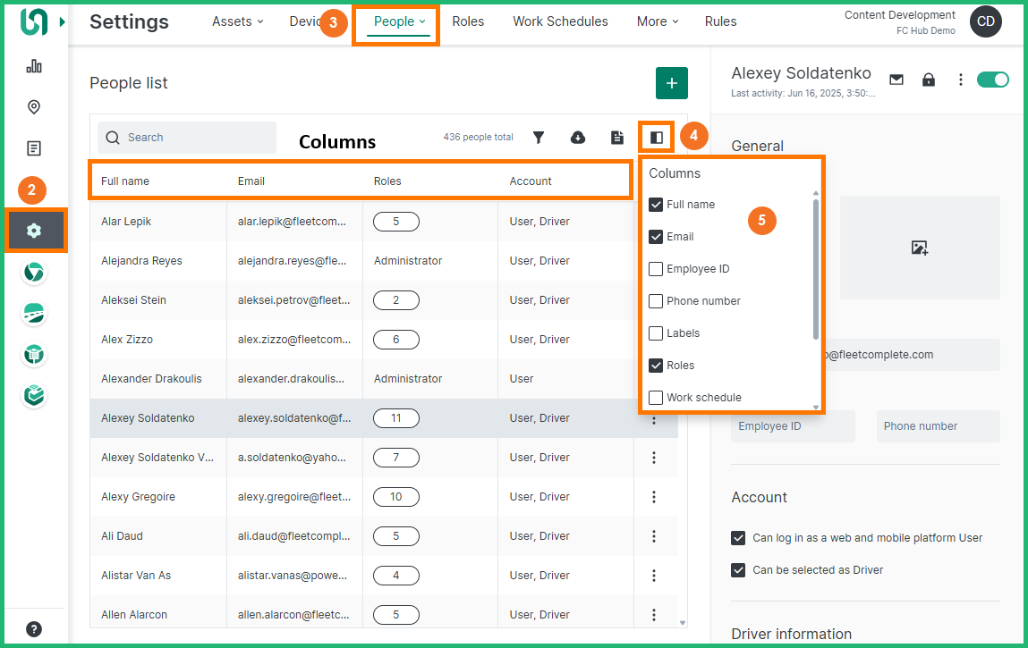1028x648 pixels.
Task: Uncheck the Email column checkbox
Action: pos(656,237)
